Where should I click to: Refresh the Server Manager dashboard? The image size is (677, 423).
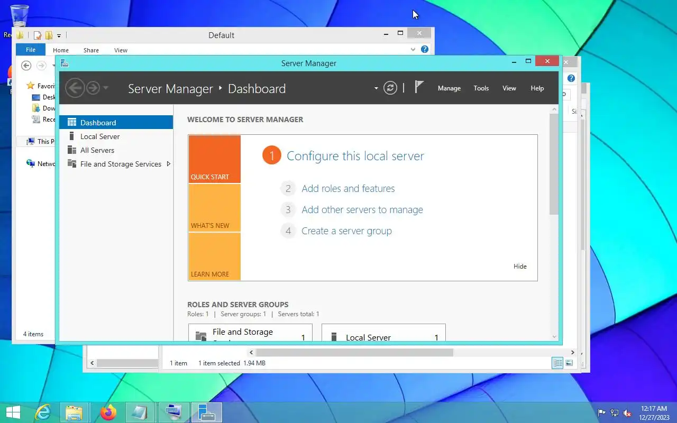click(390, 88)
